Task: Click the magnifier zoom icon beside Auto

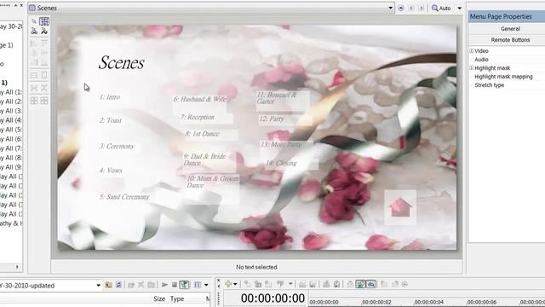Action: 434,8
